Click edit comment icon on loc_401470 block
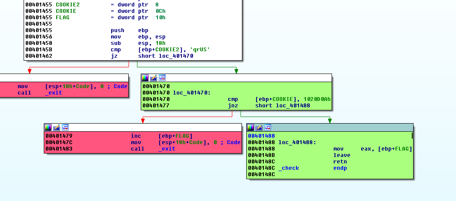Image resolution: width=456 pixels, height=201 pixels. [x=154, y=78]
